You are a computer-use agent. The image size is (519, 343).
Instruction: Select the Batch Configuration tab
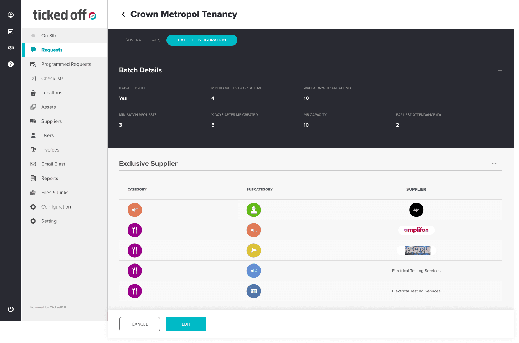click(x=202, y=40)
